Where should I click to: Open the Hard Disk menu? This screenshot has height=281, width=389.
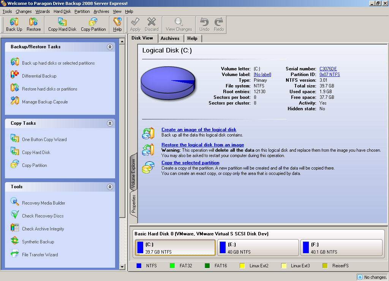[62, 11]
